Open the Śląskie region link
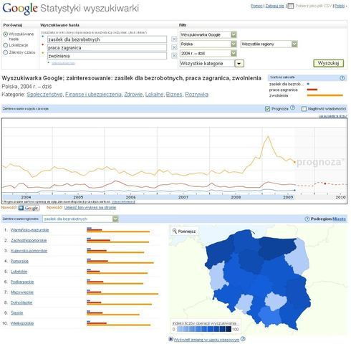The width and height of the screenshot is (351, 344). point(16,313)
